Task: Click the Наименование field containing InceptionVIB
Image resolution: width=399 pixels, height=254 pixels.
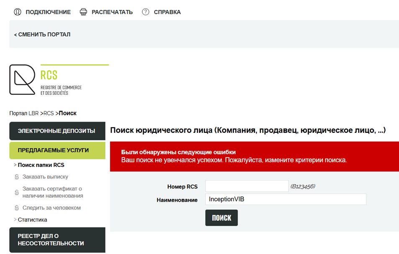Action: (286, 199)
